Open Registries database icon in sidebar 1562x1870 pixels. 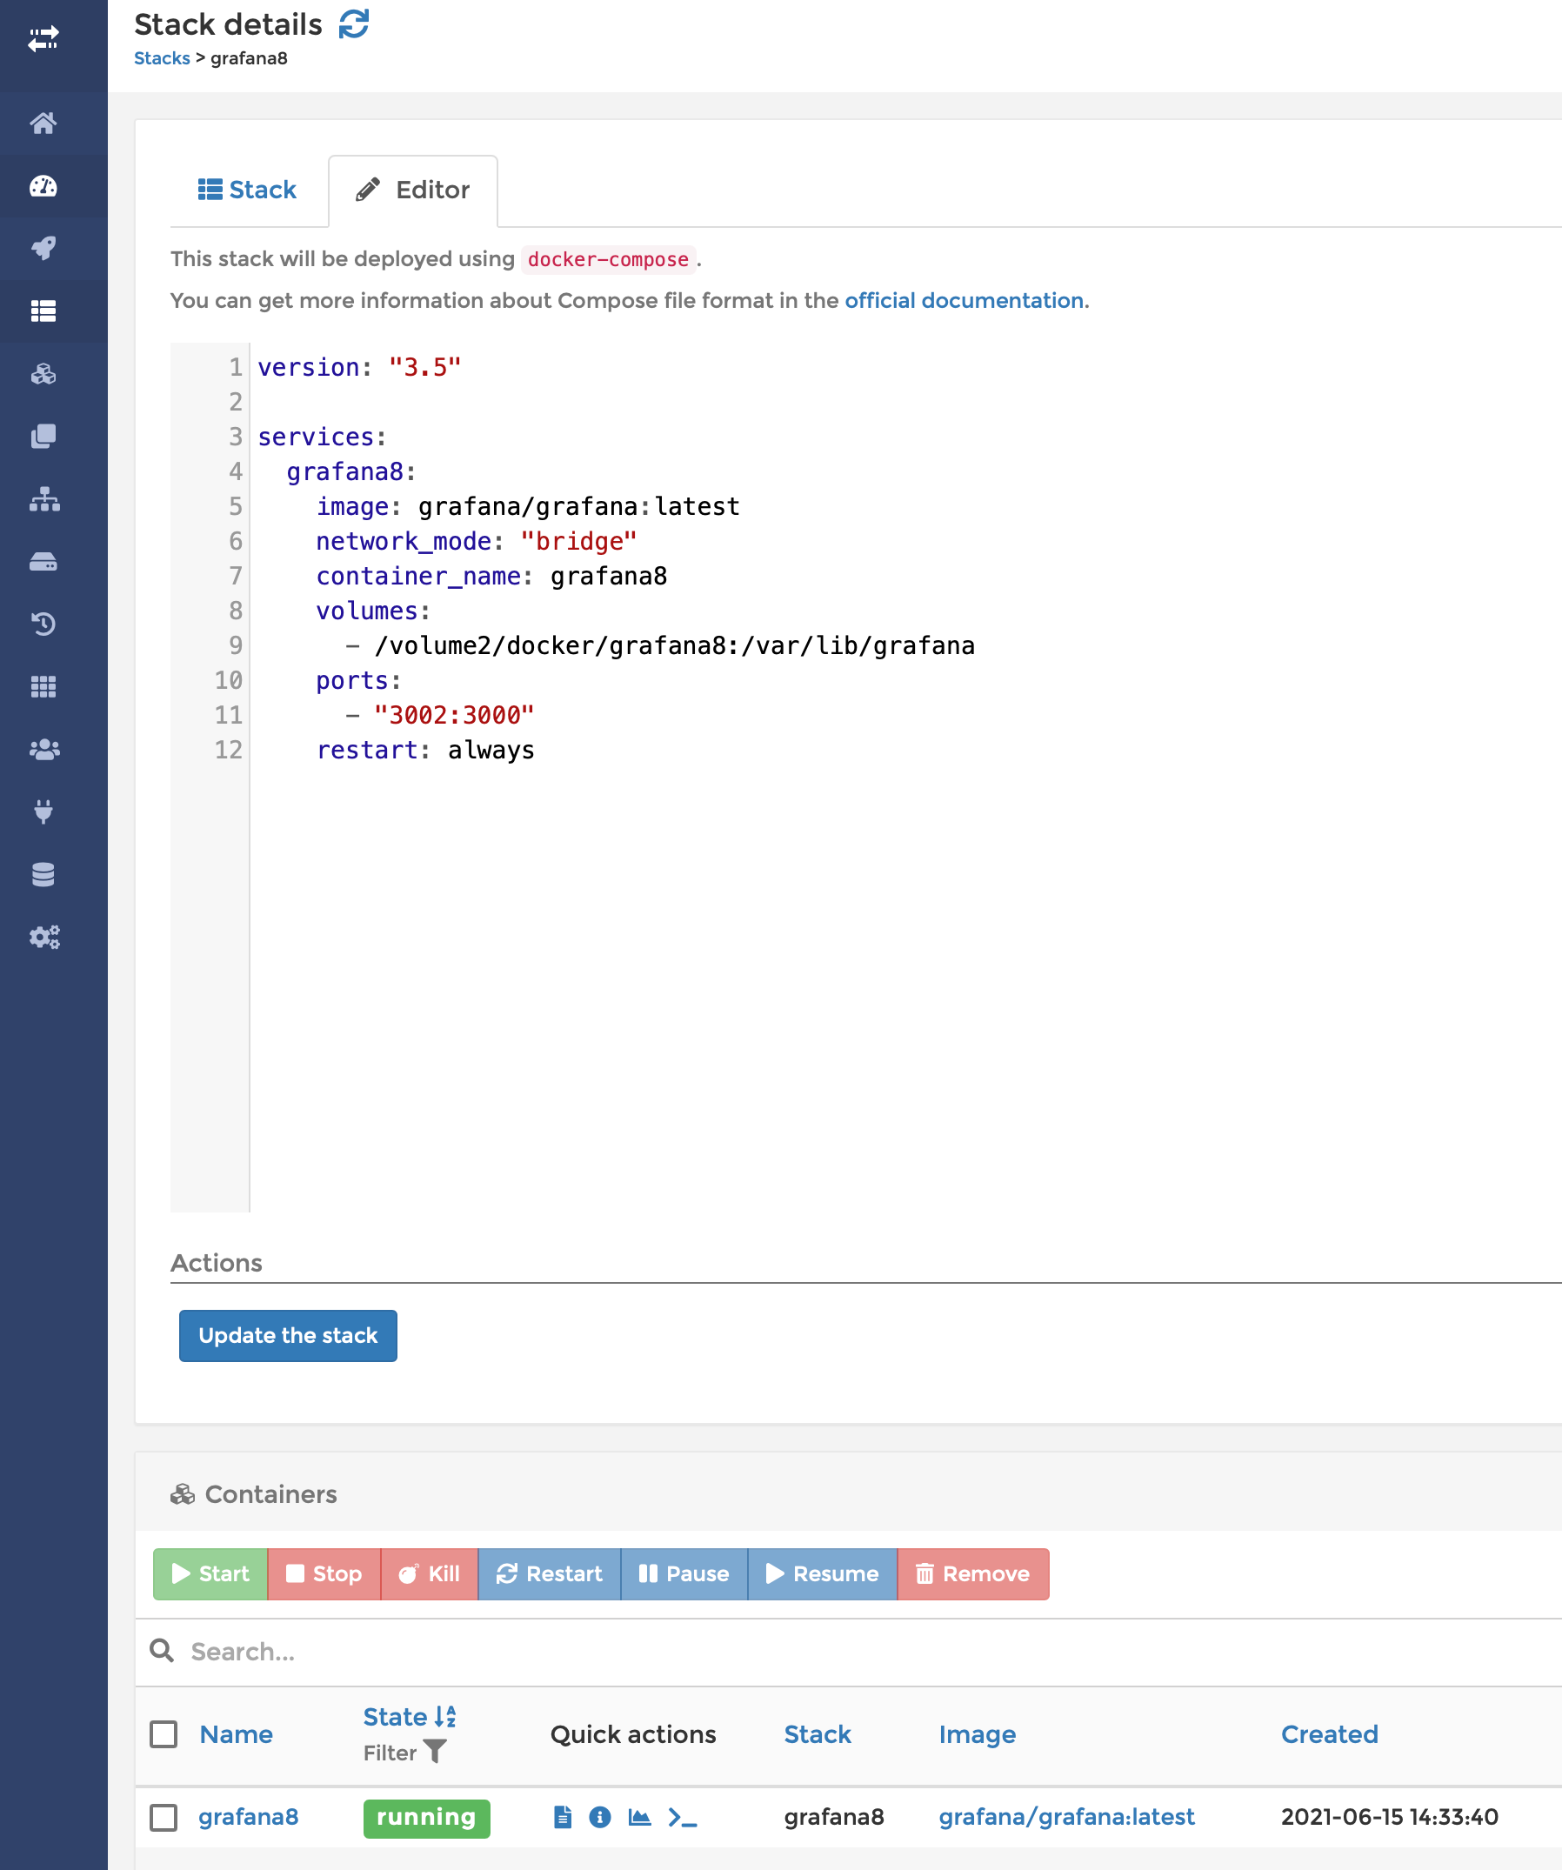click(43, 874)
